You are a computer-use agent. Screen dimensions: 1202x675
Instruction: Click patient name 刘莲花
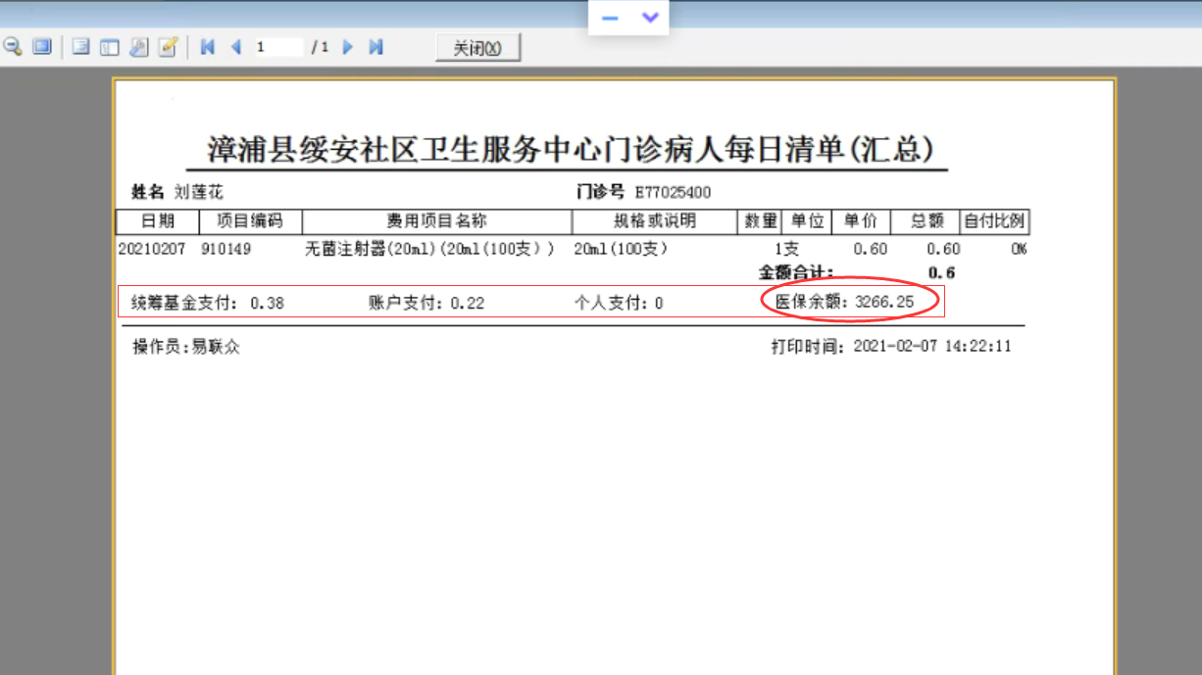pyautogui.click(x=199, y=192)
